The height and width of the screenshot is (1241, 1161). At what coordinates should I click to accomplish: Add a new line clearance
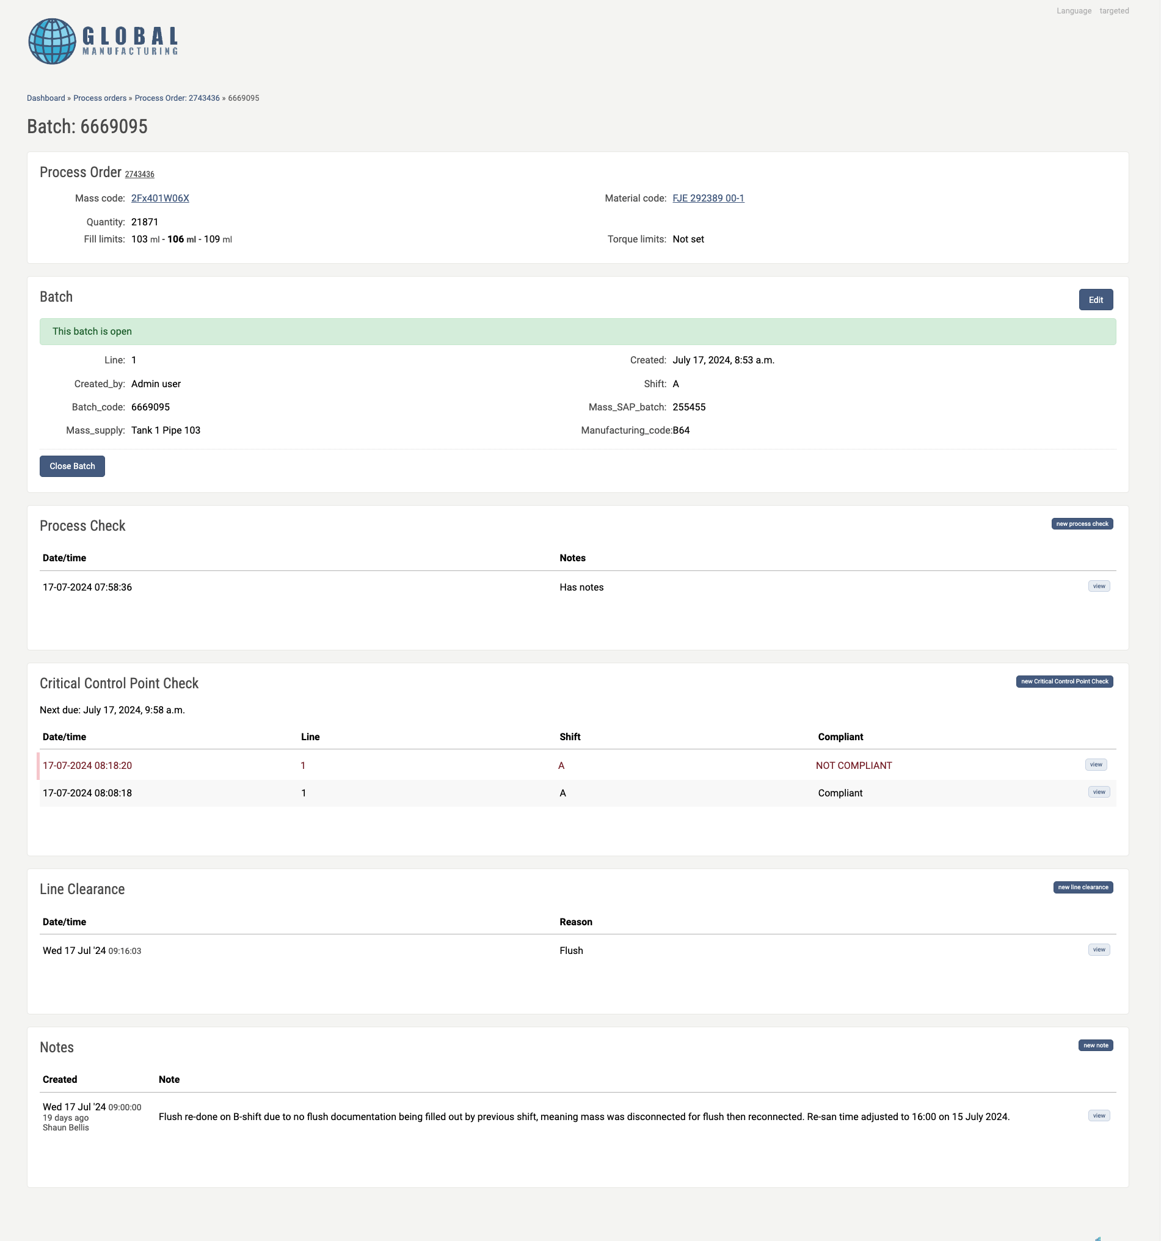1082,887
